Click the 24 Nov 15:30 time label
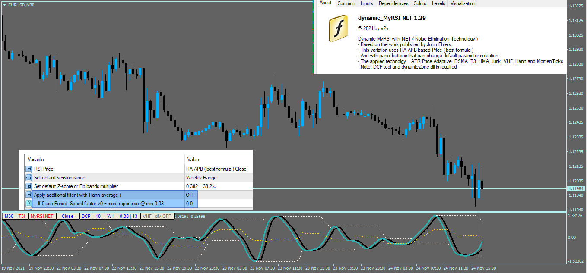 pos(484,268)
